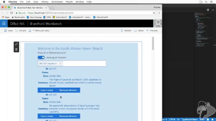The height and width of the screenshot is (121, 216).
Task: Open the Help menu
Action: [x=89, y=2]
